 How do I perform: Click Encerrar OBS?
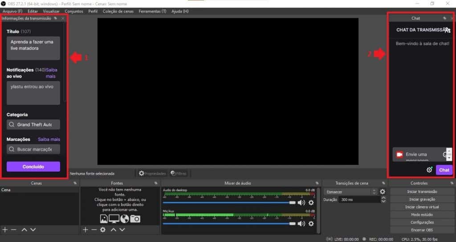click(x=422, y=230)
